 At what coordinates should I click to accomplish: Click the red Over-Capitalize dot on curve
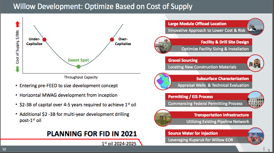click(x=112, y=40)
